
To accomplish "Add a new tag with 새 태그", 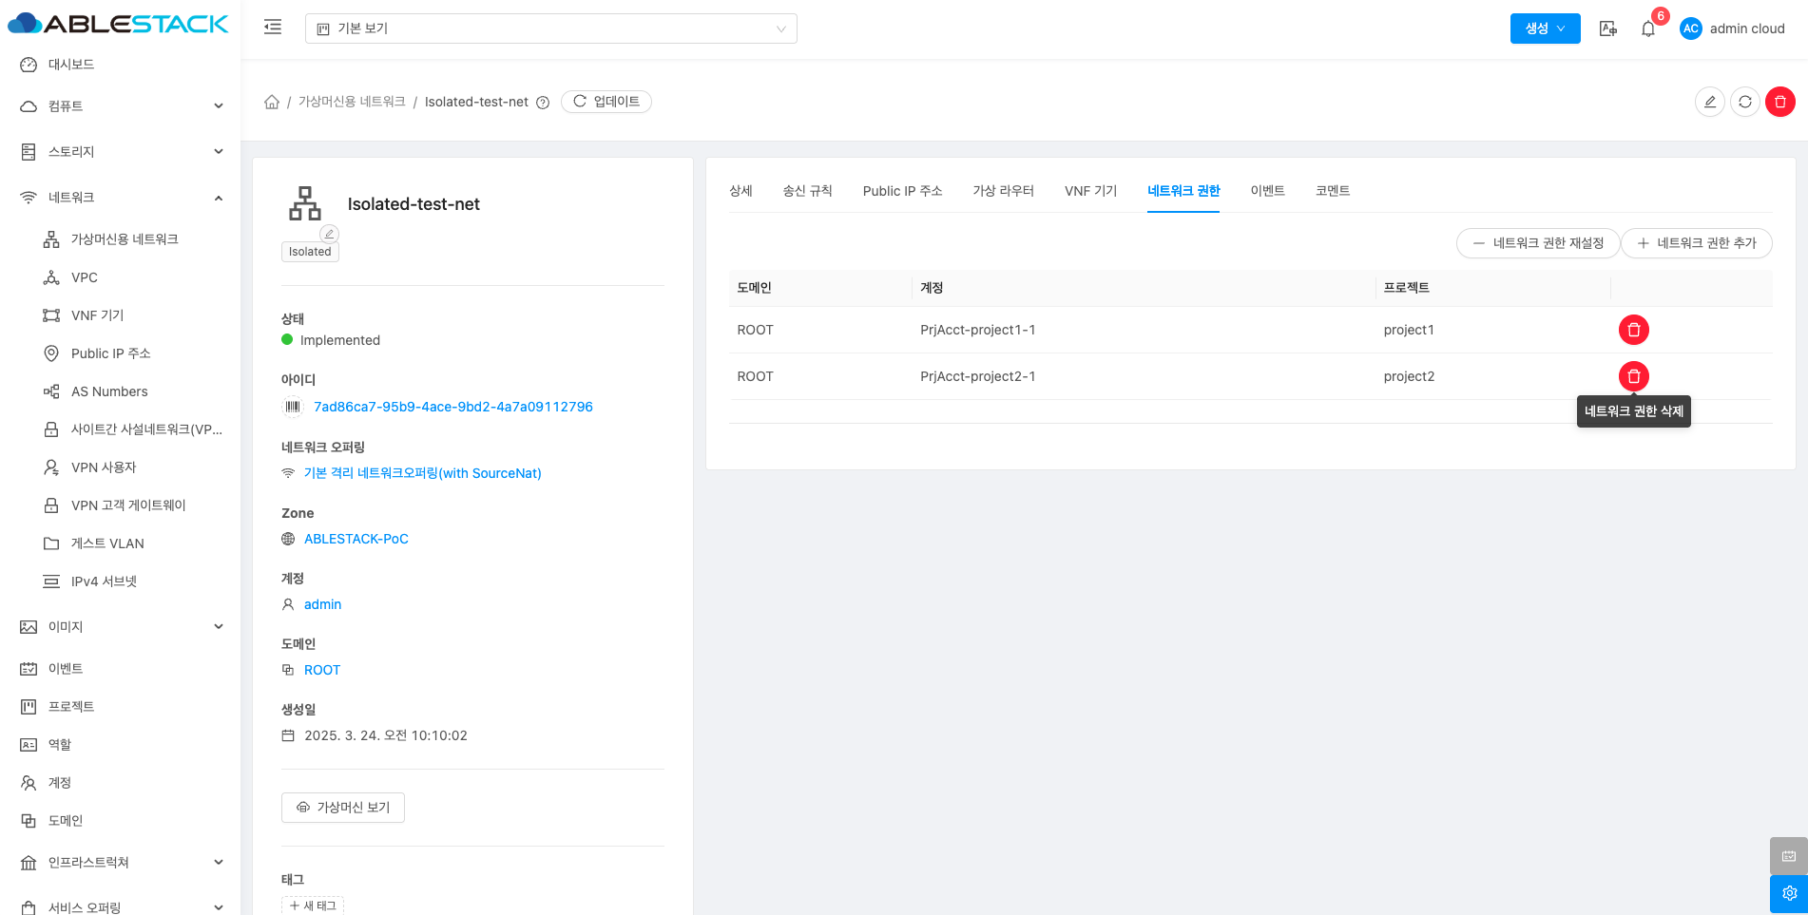I will coord(313,905).
